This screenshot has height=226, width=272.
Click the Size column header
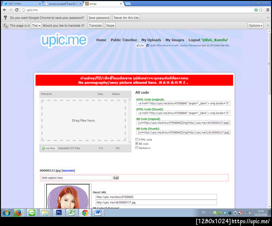(100, 94)
